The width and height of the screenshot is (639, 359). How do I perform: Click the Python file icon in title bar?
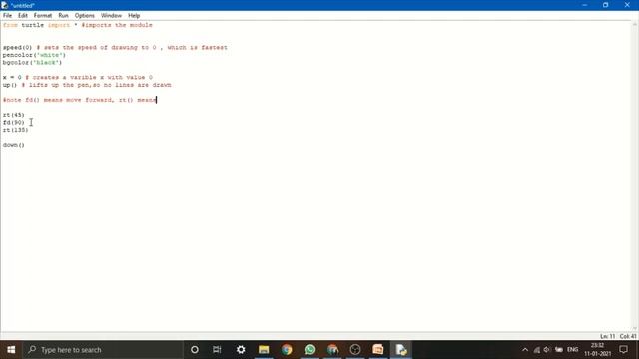coord(4,5)
